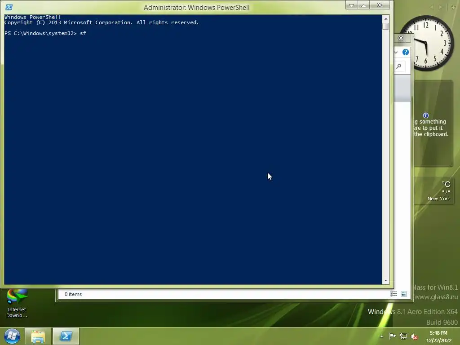The width and height of the screenshot is (460, 345).
Task: Click the New York weather gadget
Action: (433, 190)
